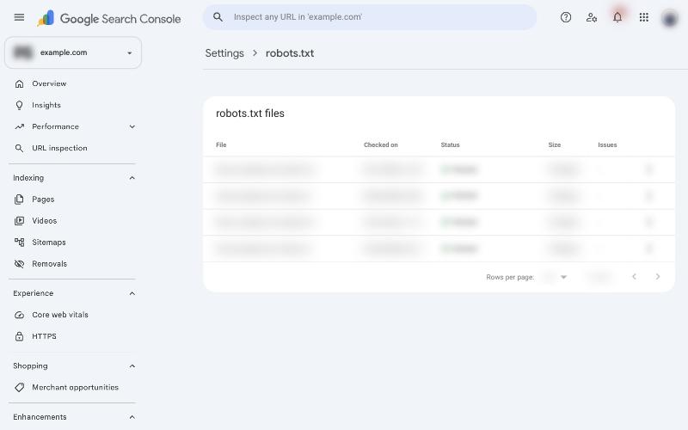Collapse the Indexing section
Image resolution: width=688 pixels, height=430 pixels.
pyautogui.click(x=132, y=178)
